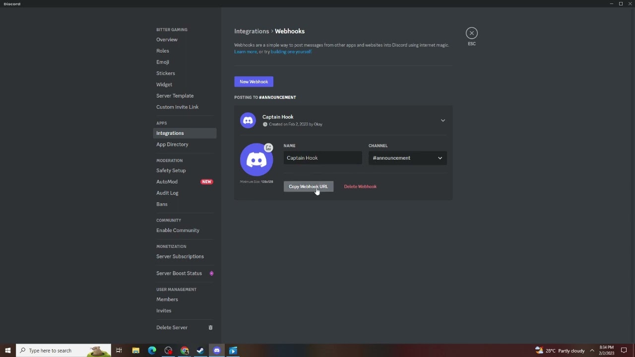Collapse the Captain Hook webhook card

click(443, 120)
